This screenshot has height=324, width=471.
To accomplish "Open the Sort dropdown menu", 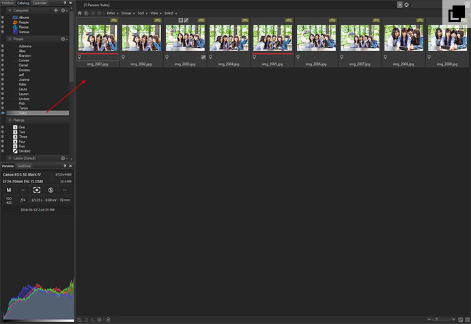I will (x=142, y=13).
